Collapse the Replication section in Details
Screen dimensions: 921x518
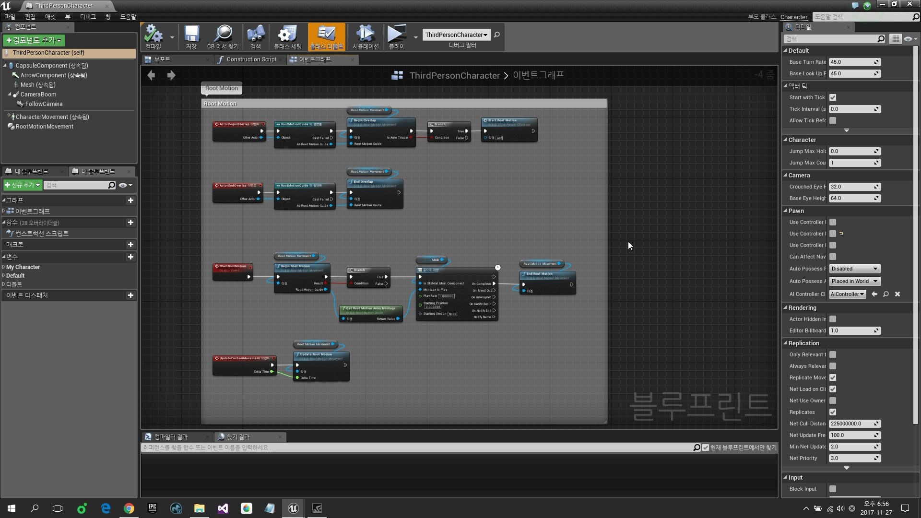pos(786,343)
